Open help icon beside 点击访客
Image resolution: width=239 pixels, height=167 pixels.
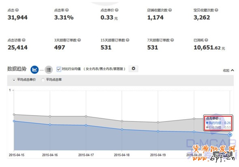tap(23, 40)
